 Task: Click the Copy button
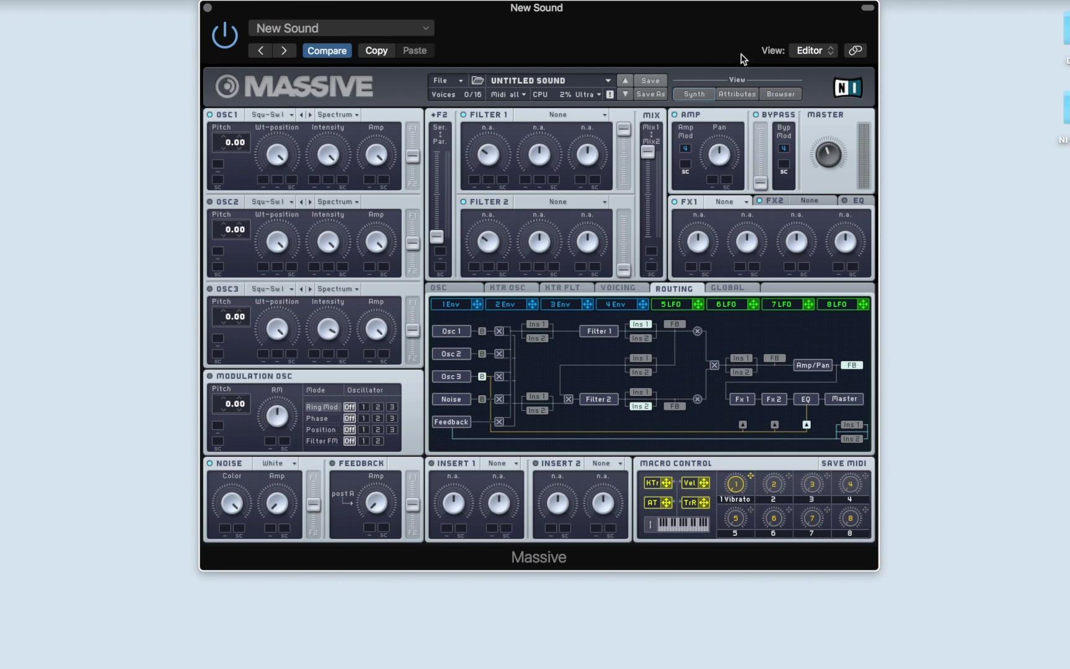tap(376, 51)
